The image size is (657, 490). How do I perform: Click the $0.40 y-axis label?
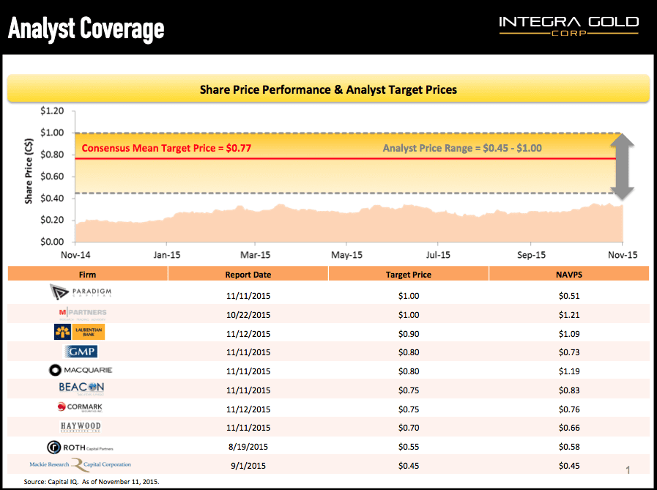(x=52, y=198)
